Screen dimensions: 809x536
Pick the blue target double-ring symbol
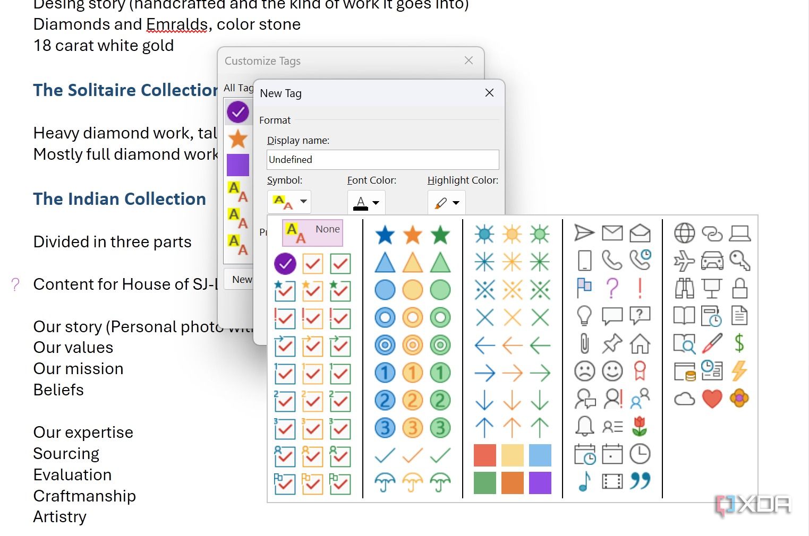385,345
